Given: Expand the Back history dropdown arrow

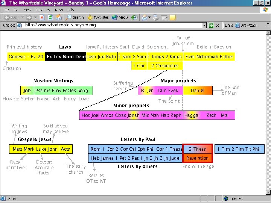Looking at the screenshot, I should 23,17.
